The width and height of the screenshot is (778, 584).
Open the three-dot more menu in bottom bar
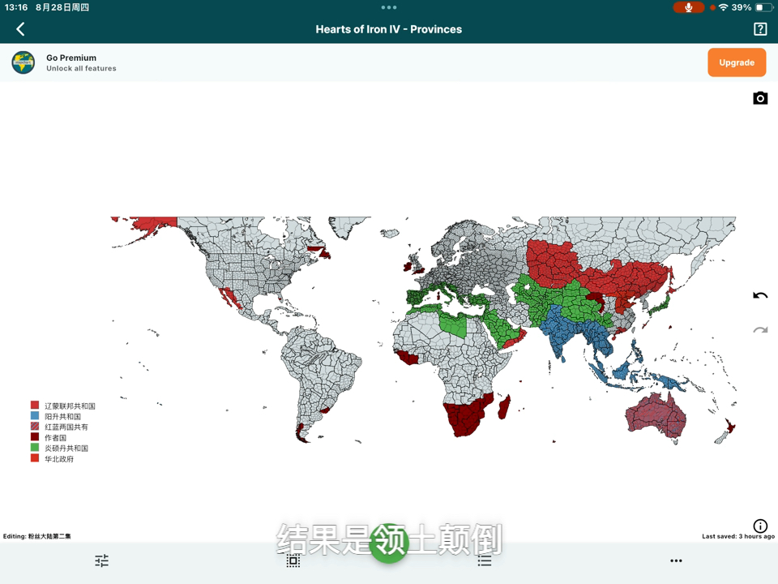pyautogui.click(x=676, y=560)
